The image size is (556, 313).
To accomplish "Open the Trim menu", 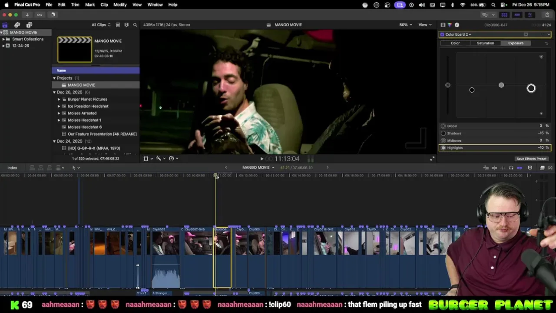I will click(75, 5).
